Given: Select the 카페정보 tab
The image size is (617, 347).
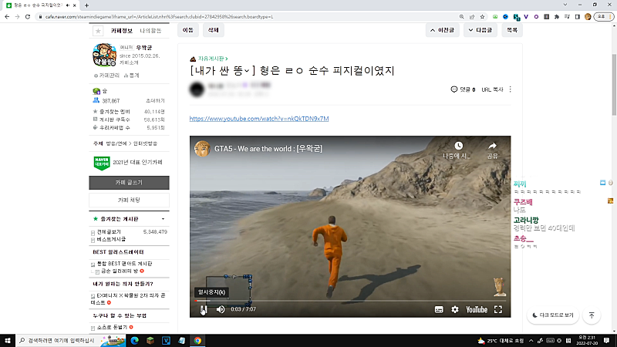Looking at the screenshot, I should tap(122, 31).
